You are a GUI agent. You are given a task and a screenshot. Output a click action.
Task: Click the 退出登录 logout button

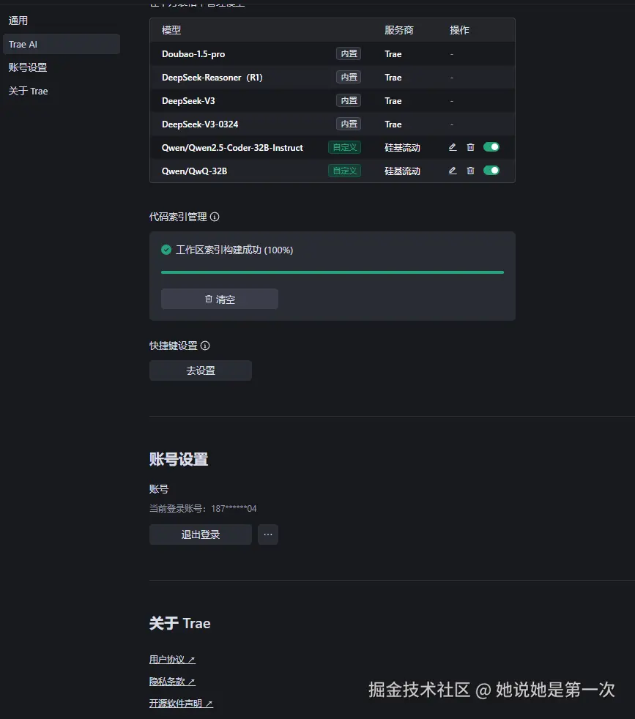click(x=201, y=534)
